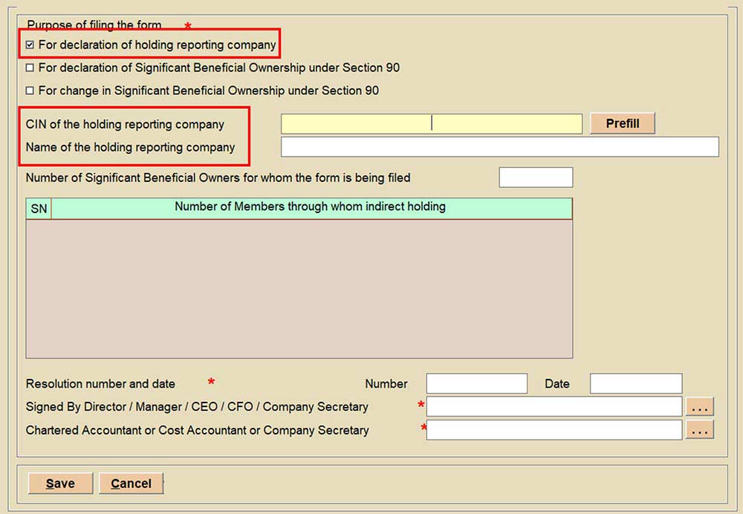743x514 pixels.
Task: Click the 'Resolution number and date' label
Action: tap(100, 384)
